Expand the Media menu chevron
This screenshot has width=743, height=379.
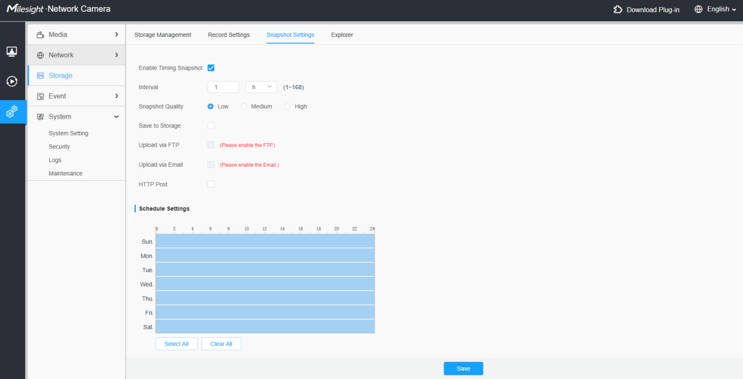click(117, 35)
